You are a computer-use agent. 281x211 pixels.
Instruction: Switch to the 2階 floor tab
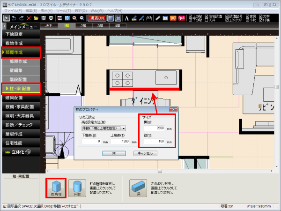point(83,26)
